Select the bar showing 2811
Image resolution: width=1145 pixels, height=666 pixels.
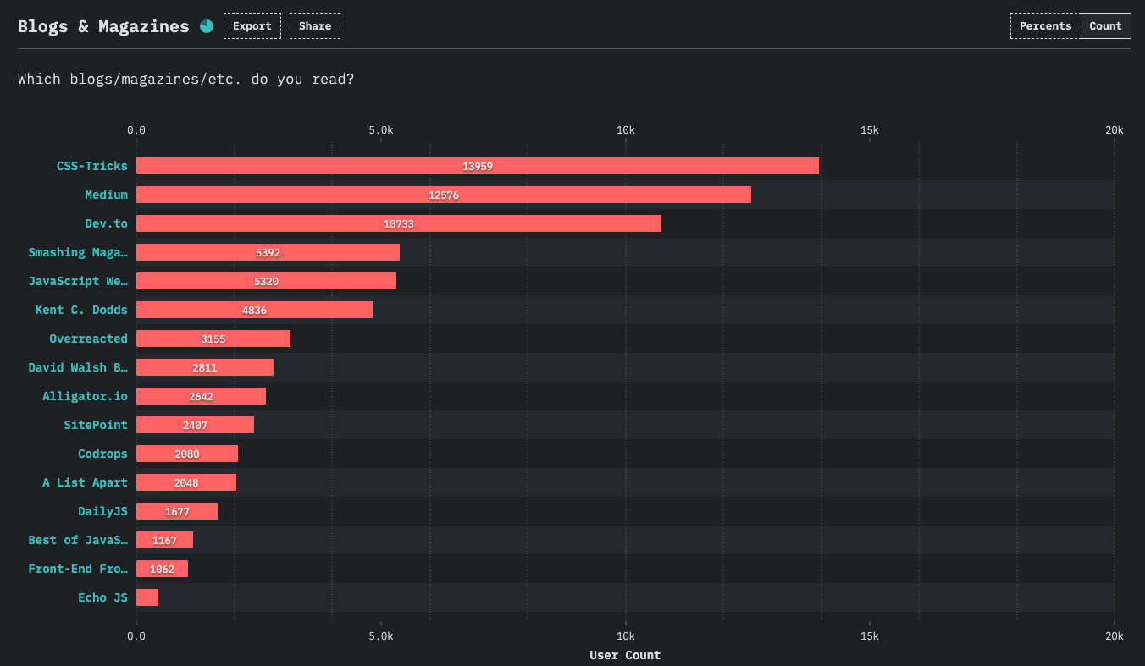click(x=205, y=367)
